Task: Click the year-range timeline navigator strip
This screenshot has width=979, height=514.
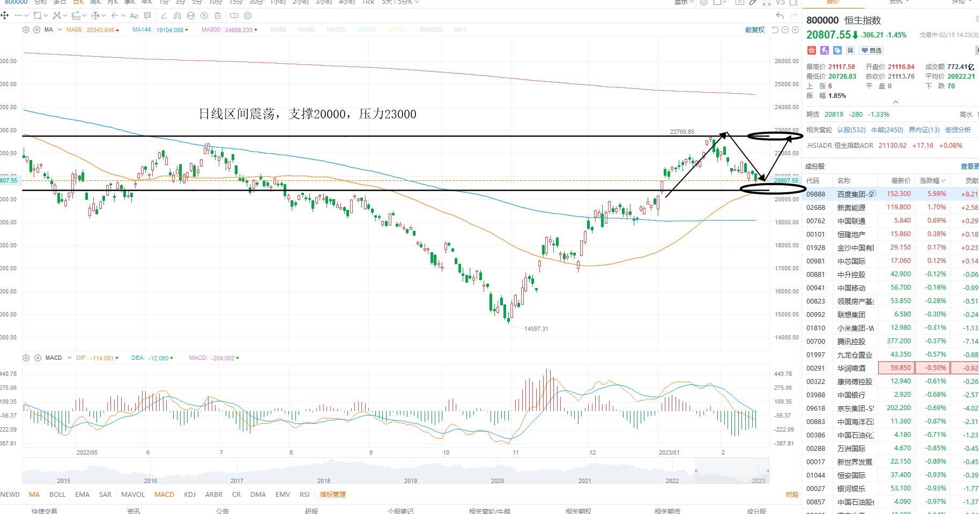Action: click(x=396, y=471)
